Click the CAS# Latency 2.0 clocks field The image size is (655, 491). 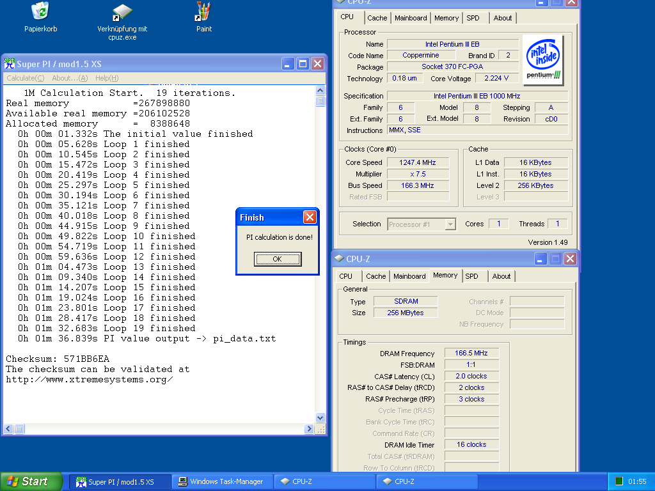(x=471, y=376)
